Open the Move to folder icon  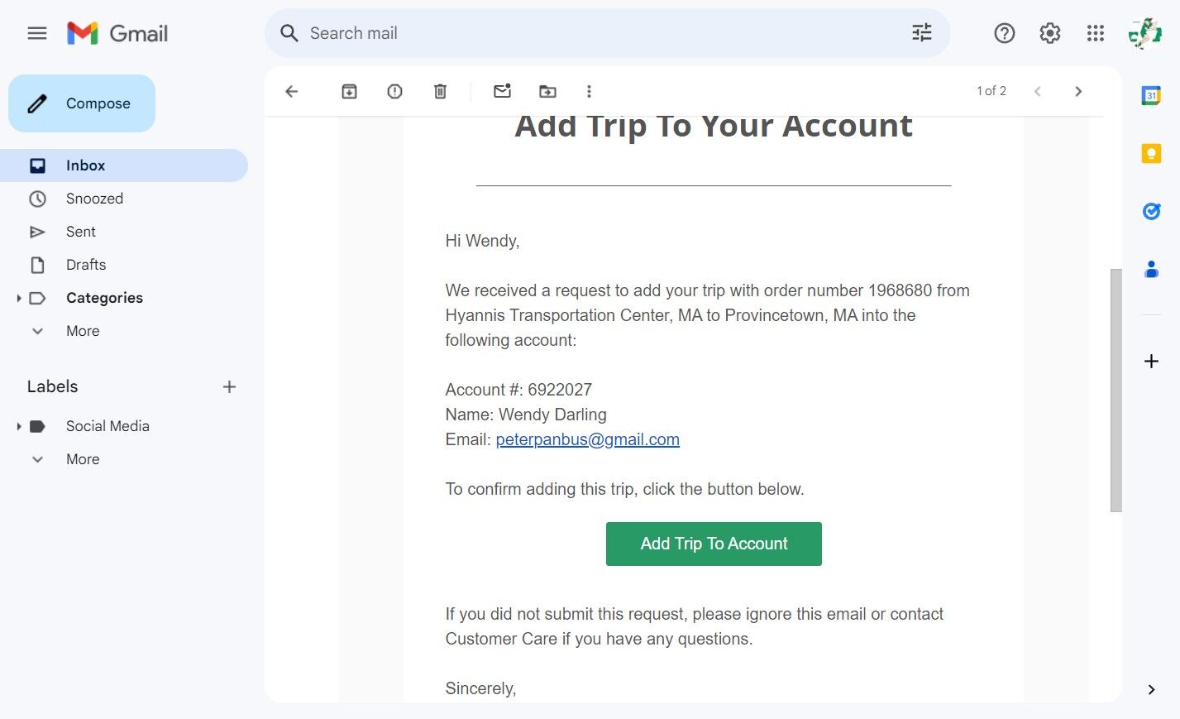click(x=547, y=91)
